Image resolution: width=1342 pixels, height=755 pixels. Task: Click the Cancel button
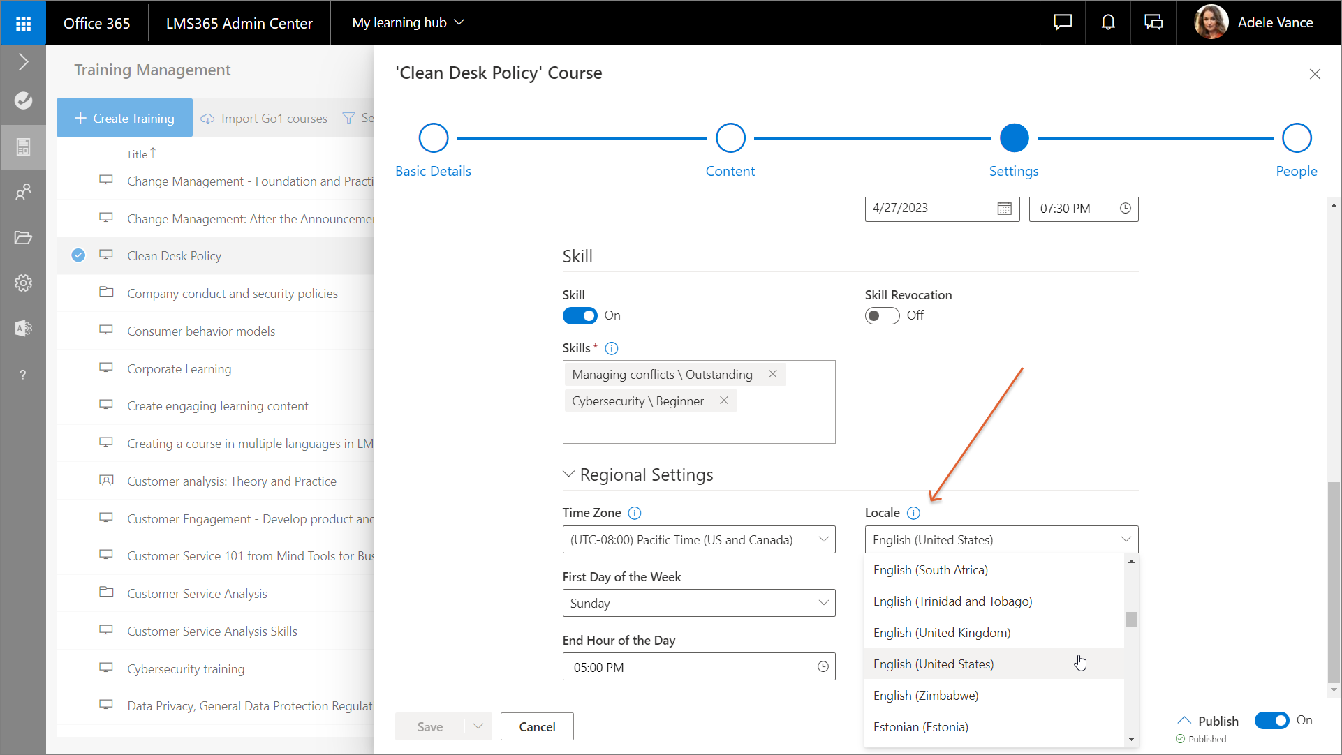[537, 726]
